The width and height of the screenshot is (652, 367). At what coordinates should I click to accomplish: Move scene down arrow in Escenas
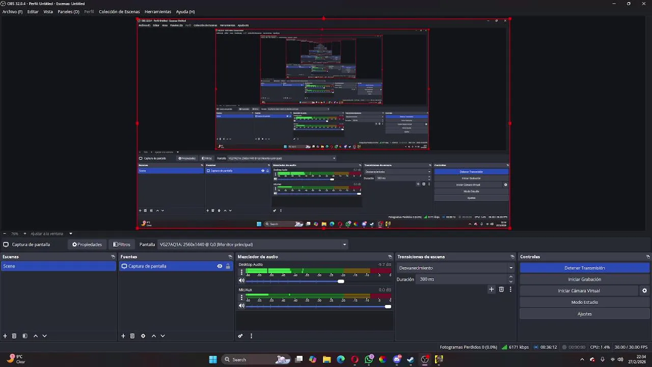click(44, 336)
